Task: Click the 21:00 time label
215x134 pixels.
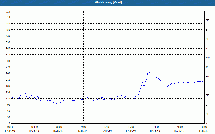Action: (x=179, y=127)
